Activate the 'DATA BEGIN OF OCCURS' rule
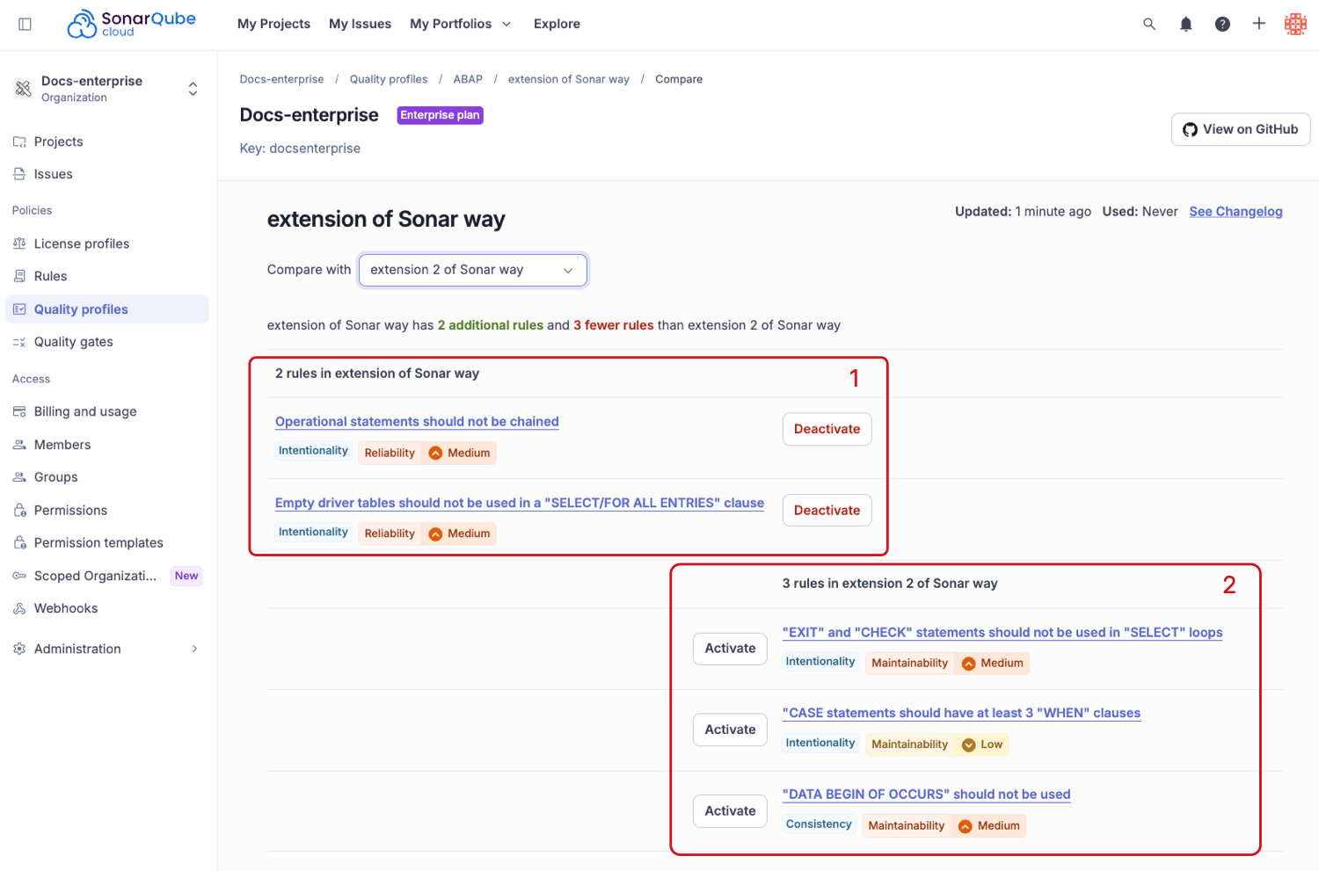Screen dimensions: 1319x871 729,810
